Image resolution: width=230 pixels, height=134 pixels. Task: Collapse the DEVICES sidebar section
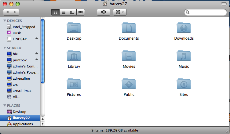(x=4, y=21)
